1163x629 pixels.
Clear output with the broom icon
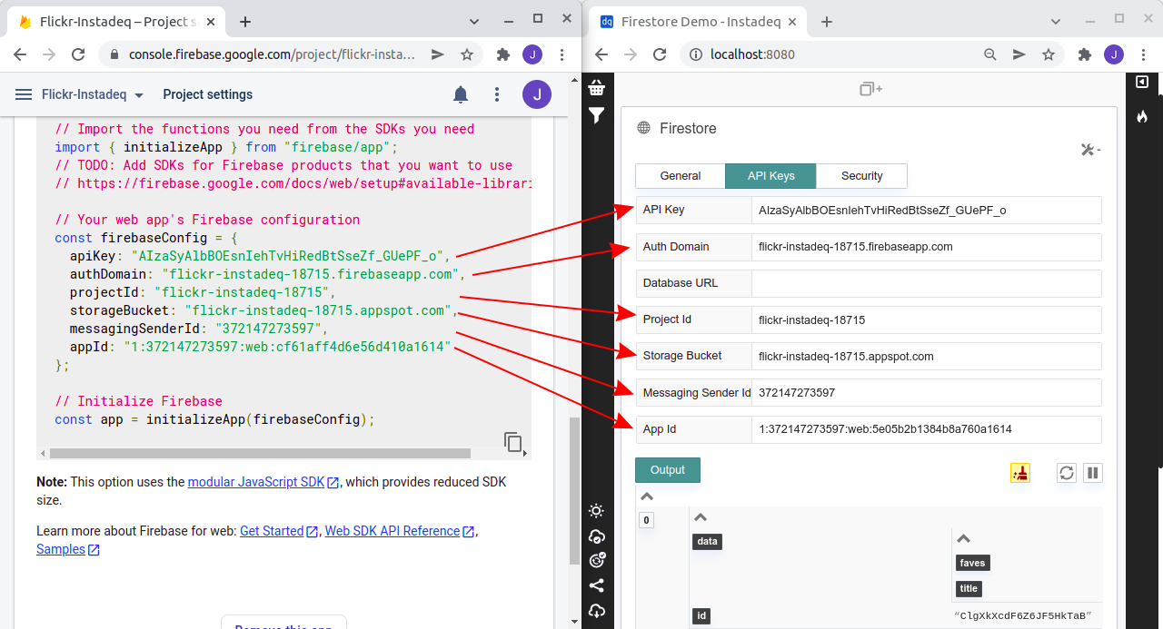[1020, 473]
